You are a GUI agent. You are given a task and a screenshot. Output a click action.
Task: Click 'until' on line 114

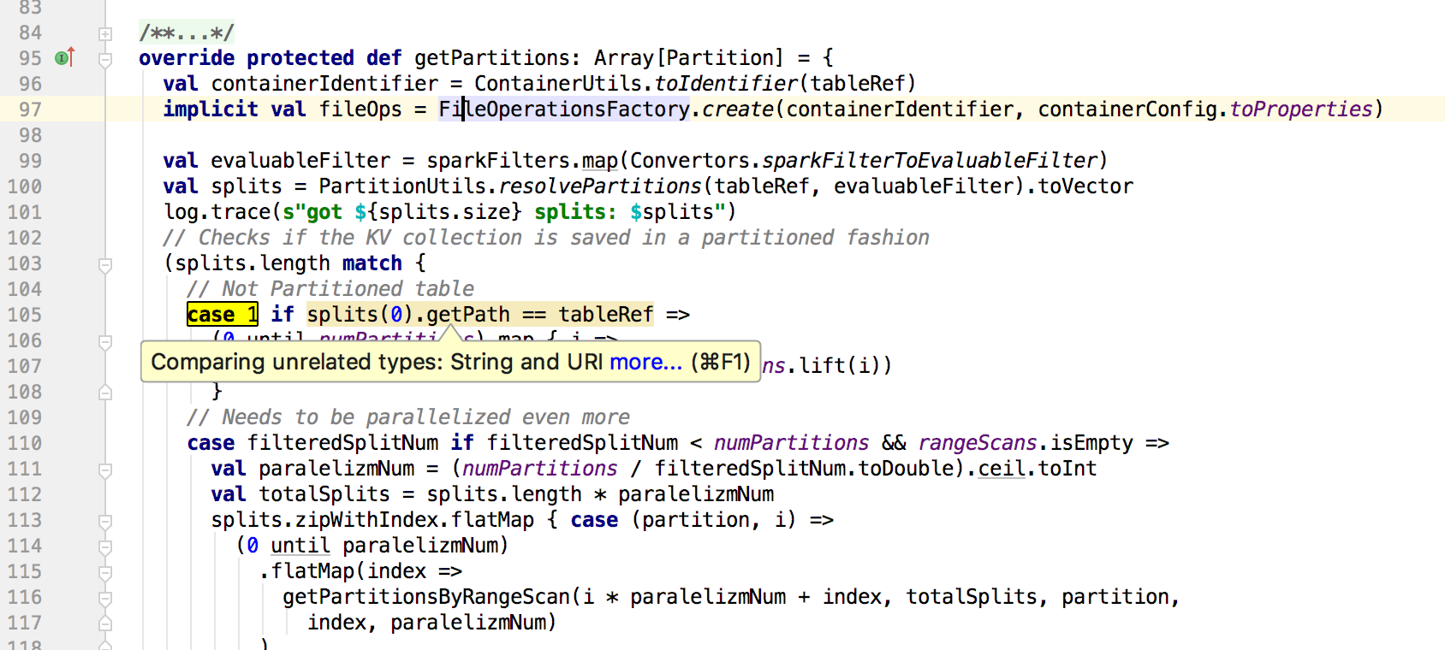tap(300, 546)
